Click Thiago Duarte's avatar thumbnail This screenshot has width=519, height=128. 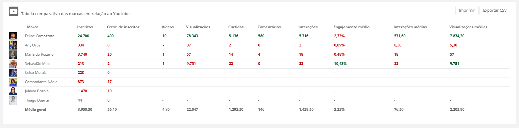tap(13, 101)
